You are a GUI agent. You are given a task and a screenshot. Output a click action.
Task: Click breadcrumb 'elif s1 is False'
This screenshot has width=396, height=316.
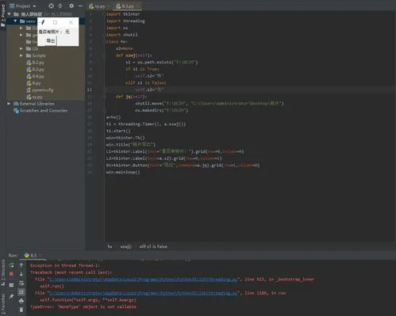(x=153, y=246)
